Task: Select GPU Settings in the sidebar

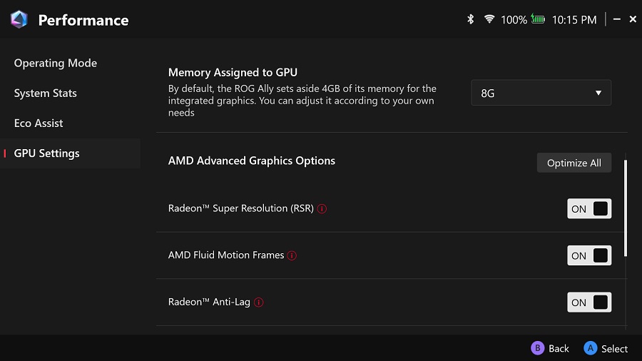Action: click(x=47, y=153)
